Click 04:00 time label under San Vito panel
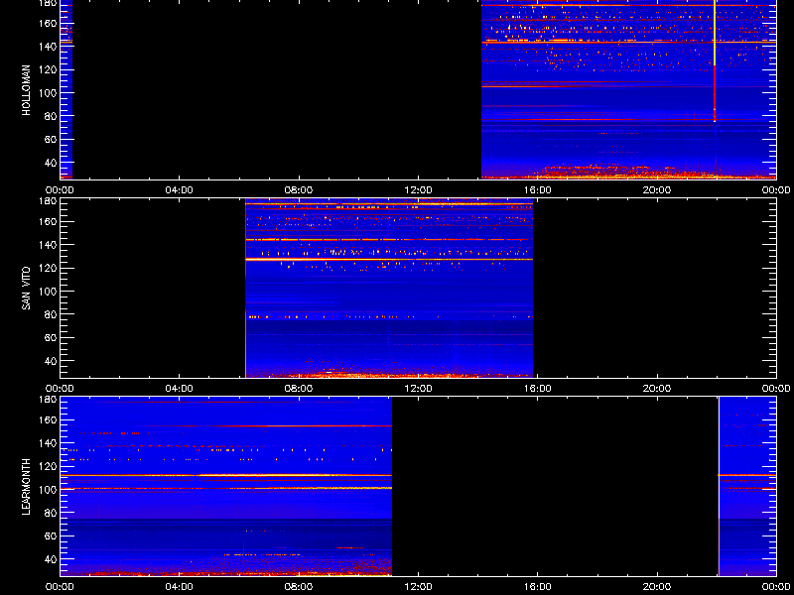Image resolution: width=794 pixels, height=595 pixels. coord(180,389)
